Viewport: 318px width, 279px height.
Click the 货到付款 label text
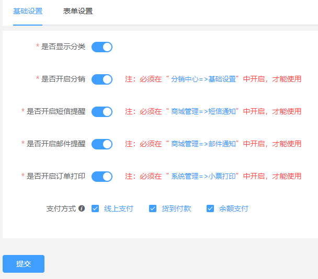pyautogui.click(x=176, y=209)
